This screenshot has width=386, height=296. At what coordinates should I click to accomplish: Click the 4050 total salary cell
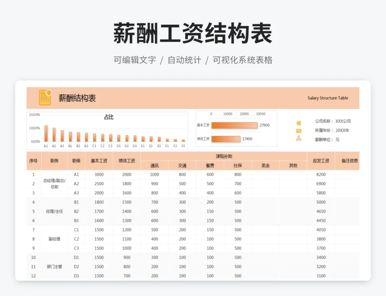pos(321,230)
